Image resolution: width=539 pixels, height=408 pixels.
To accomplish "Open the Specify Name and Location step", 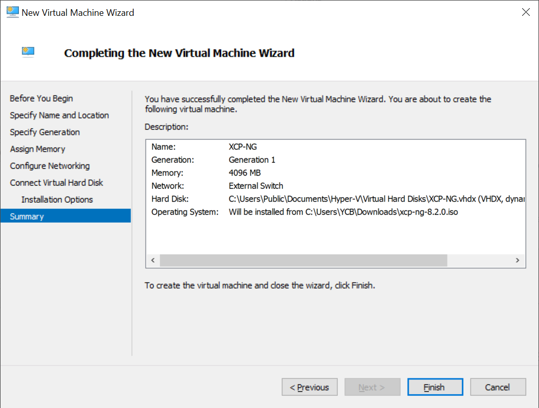I will pos(59,115).
